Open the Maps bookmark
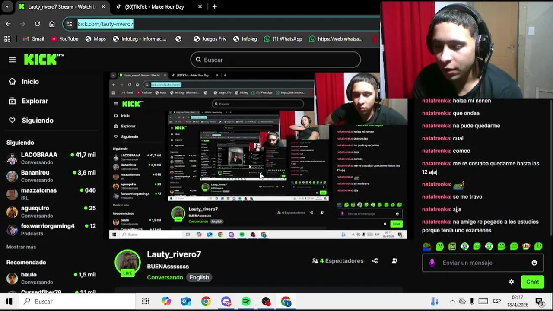This screenshot has height=311, width=553. coord(95,39)
